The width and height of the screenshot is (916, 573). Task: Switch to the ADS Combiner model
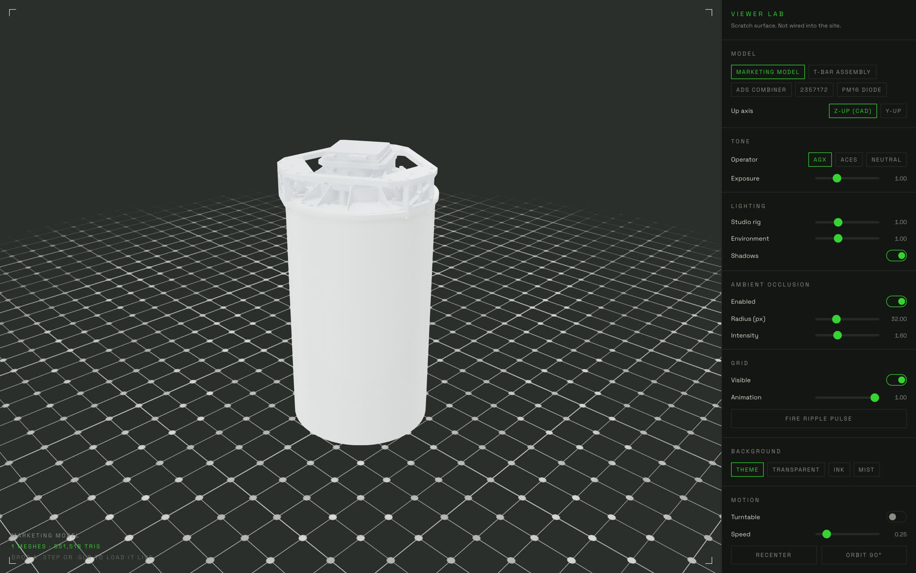(761, 90)
